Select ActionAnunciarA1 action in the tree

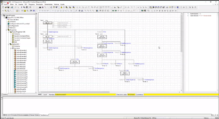(22, 71)
